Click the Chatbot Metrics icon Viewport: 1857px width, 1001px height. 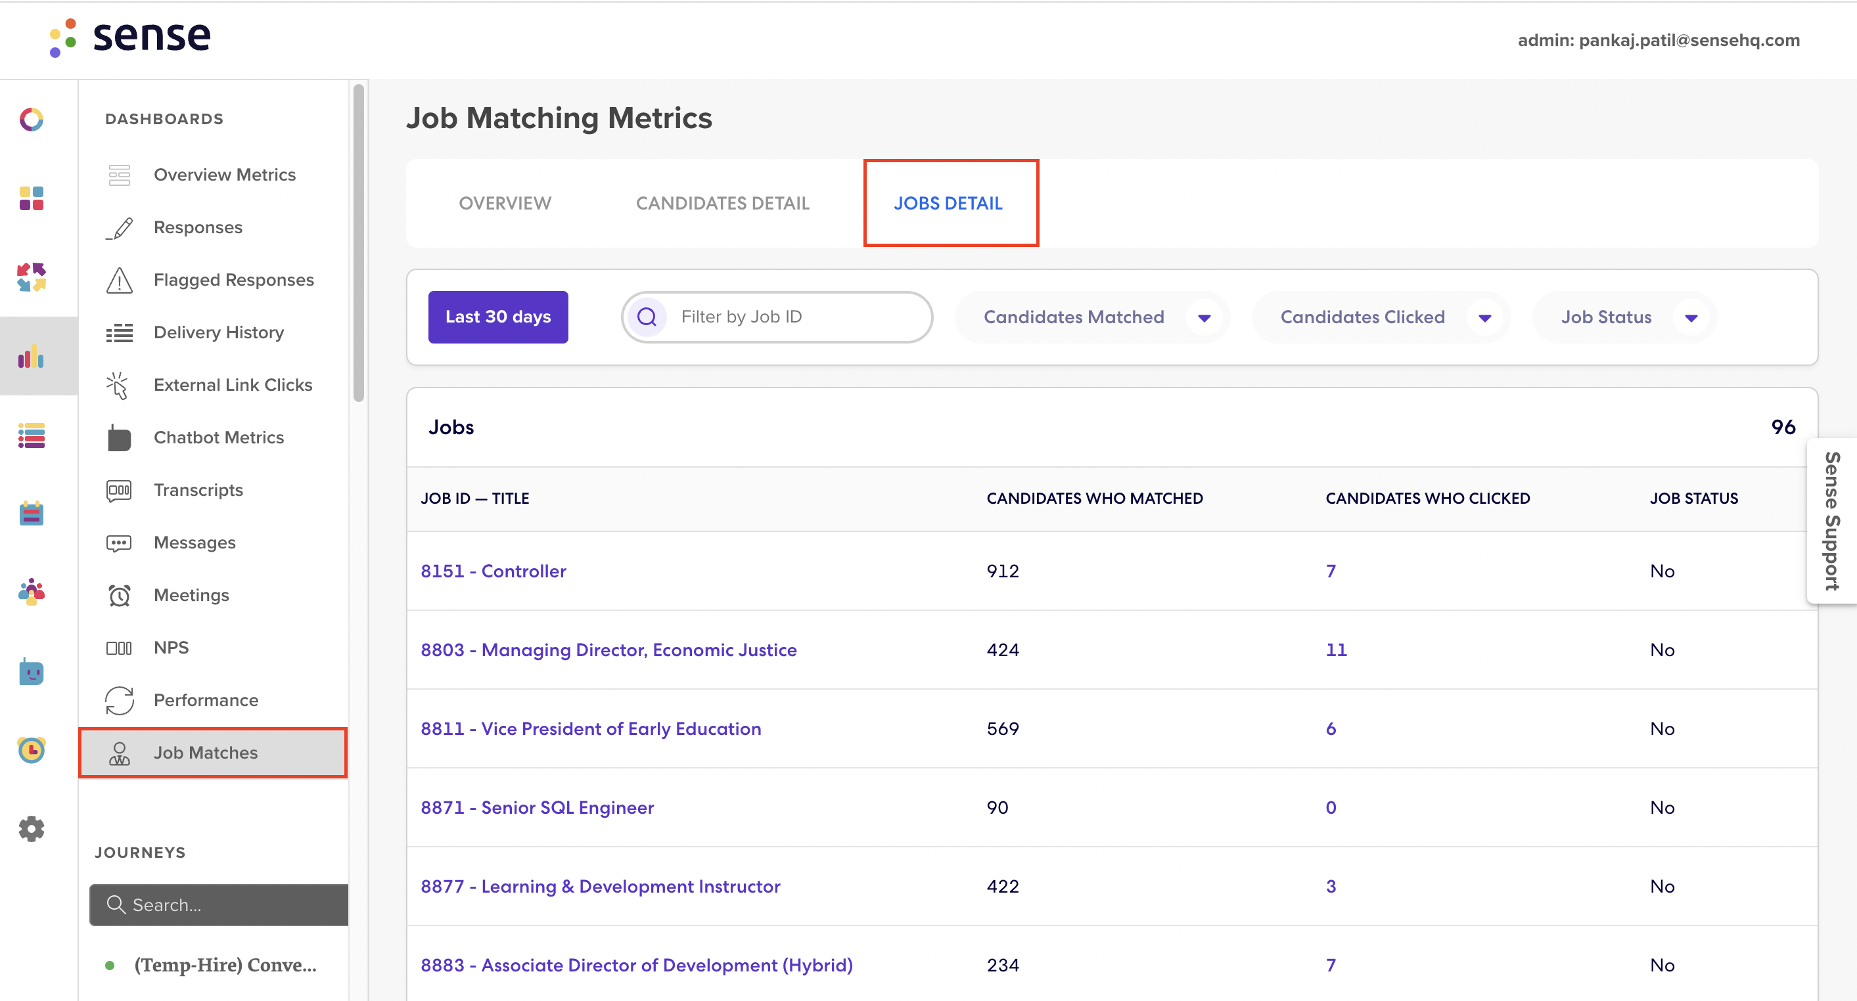coord(119,437)
